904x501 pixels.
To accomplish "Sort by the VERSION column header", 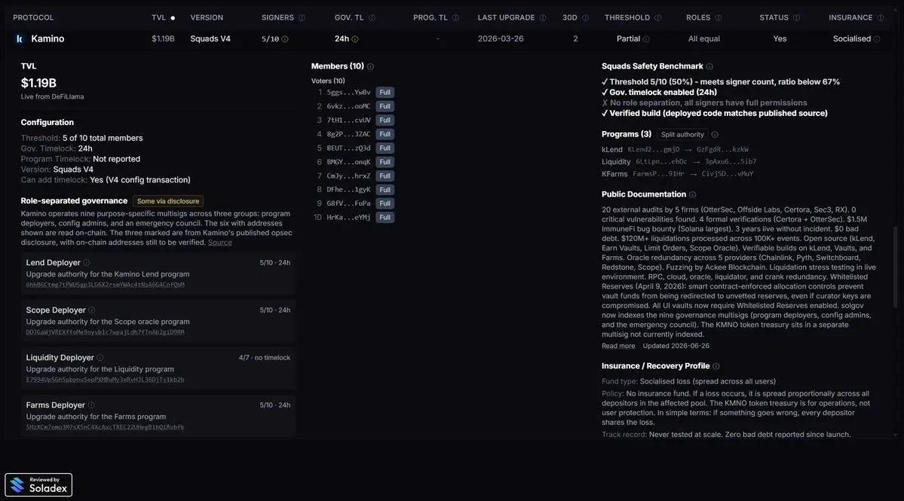I will tap(207, 18).
